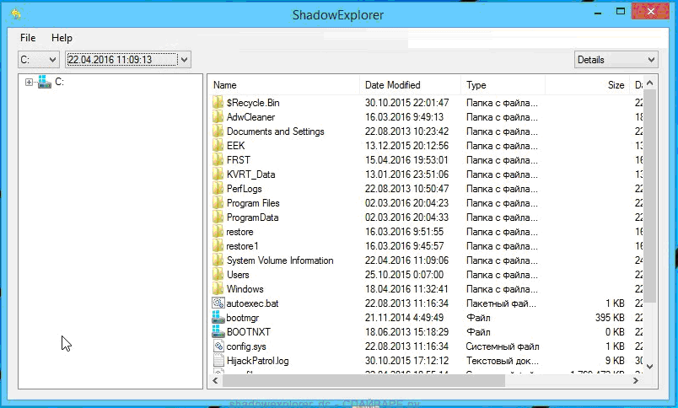This screenshot has width=678, height=408.
Task: Select the System Volume Information row name
Action: click(x=280, y=260)
